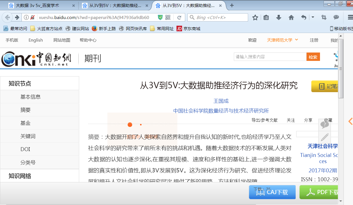
Task: Click the pencil edit icon on right
Action: [324, 137]
